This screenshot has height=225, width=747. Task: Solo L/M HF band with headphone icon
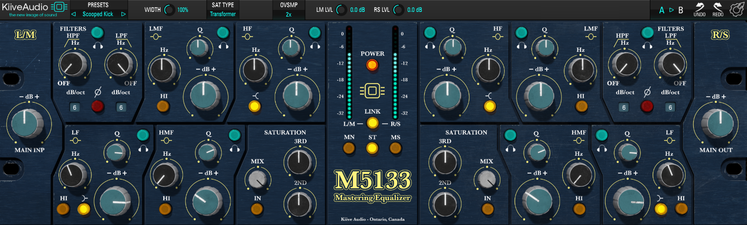(x=315, y=46)
